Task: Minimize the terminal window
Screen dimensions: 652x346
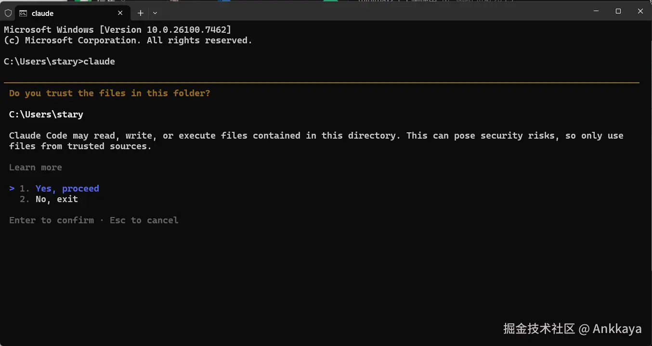Action: tap(596, 11)
